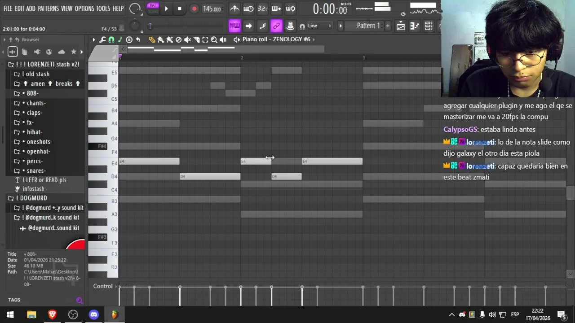Select the Delete tool in piano roll
The width and height of the screenshot is (575, 323).
(x=178, y=39)
